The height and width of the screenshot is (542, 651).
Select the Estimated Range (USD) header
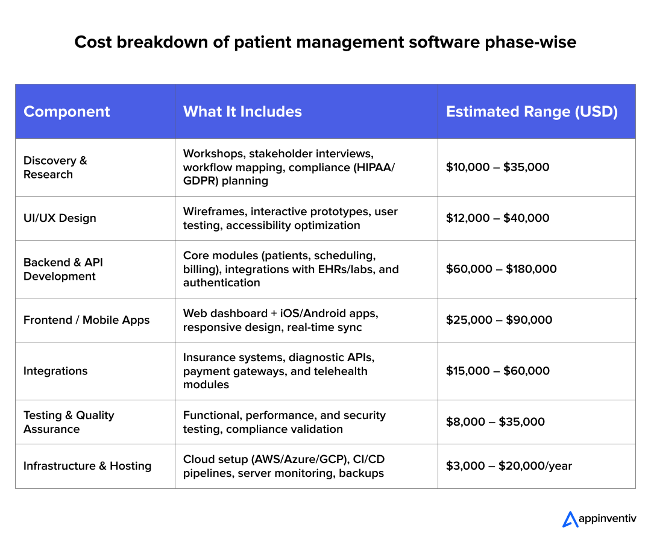tap(532, 112)
